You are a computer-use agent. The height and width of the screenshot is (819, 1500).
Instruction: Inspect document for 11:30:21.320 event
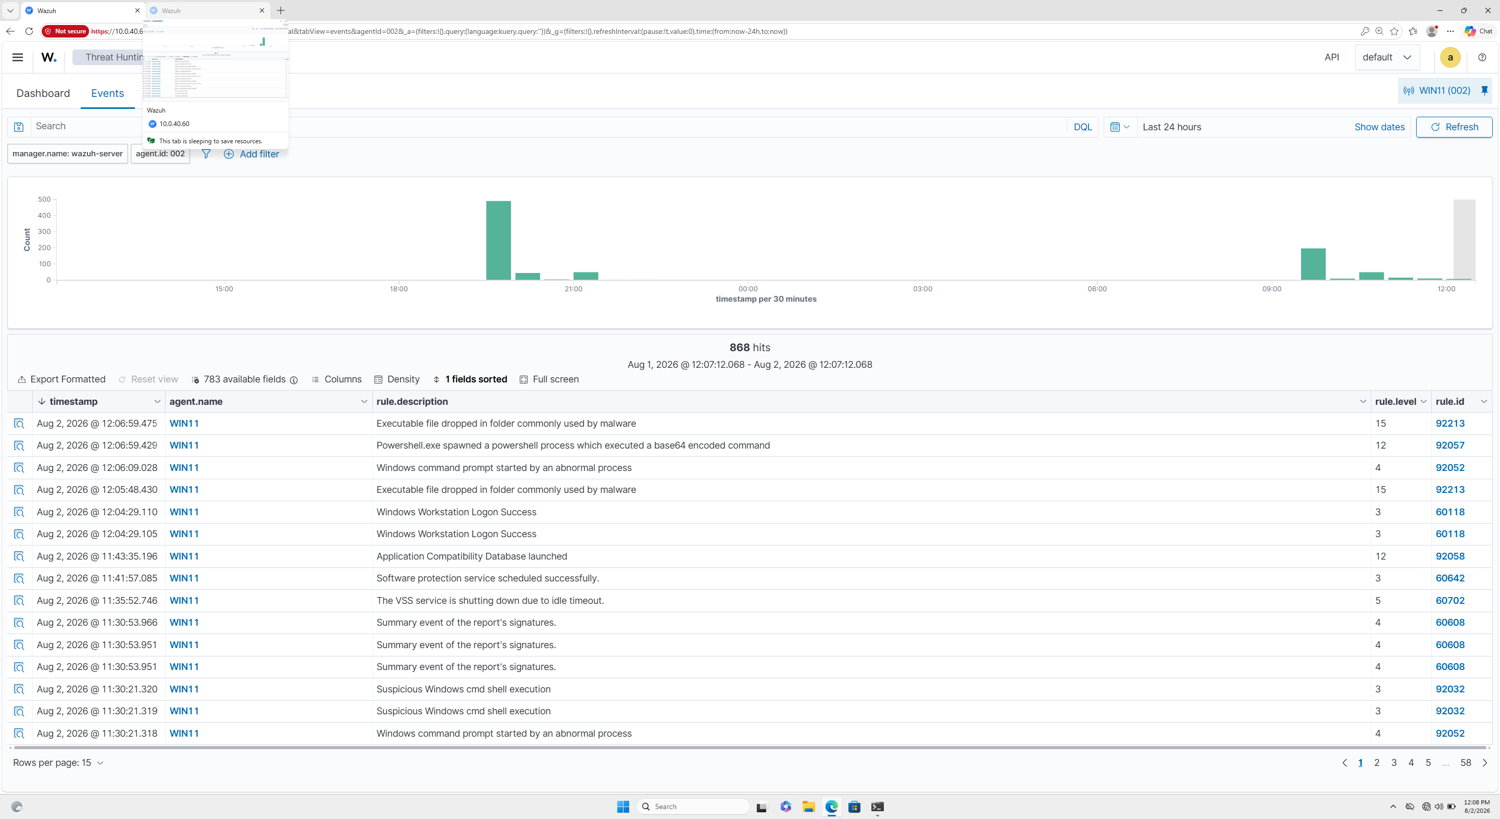19,689
